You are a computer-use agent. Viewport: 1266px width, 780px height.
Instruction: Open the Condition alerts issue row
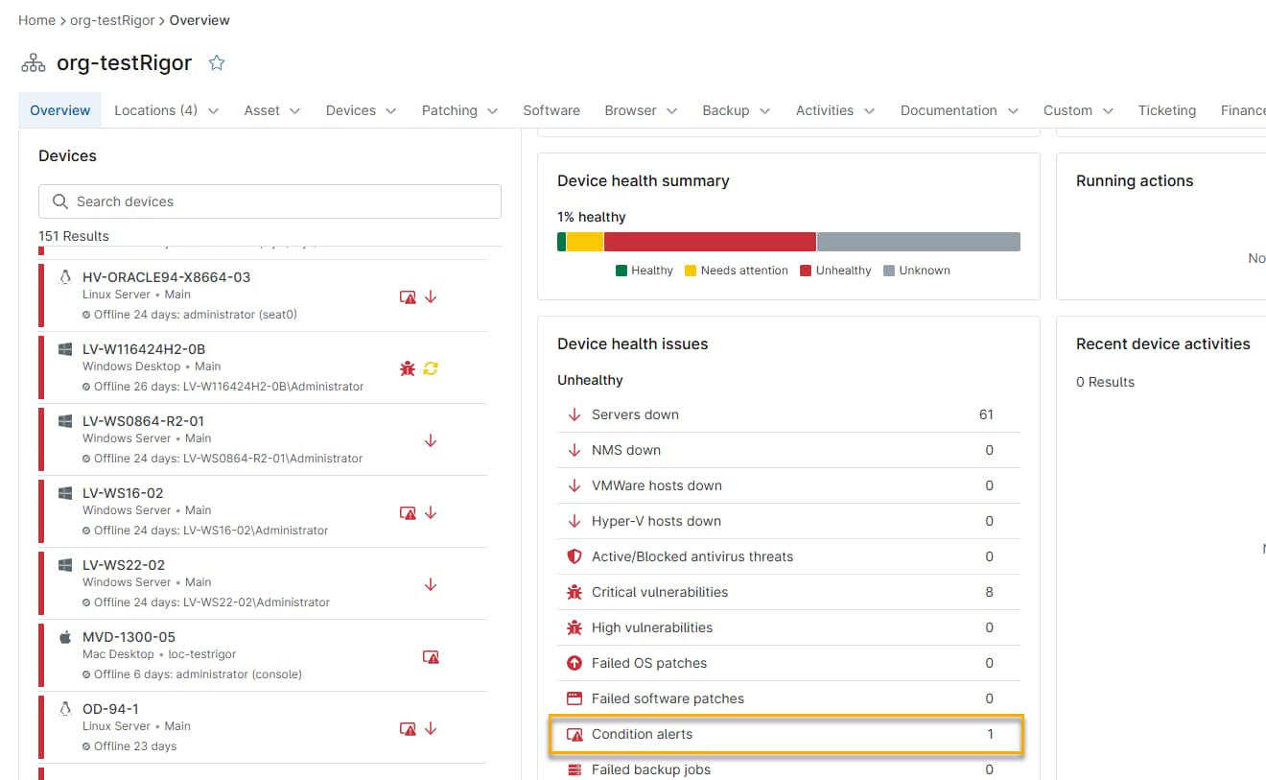pos(786,735)
